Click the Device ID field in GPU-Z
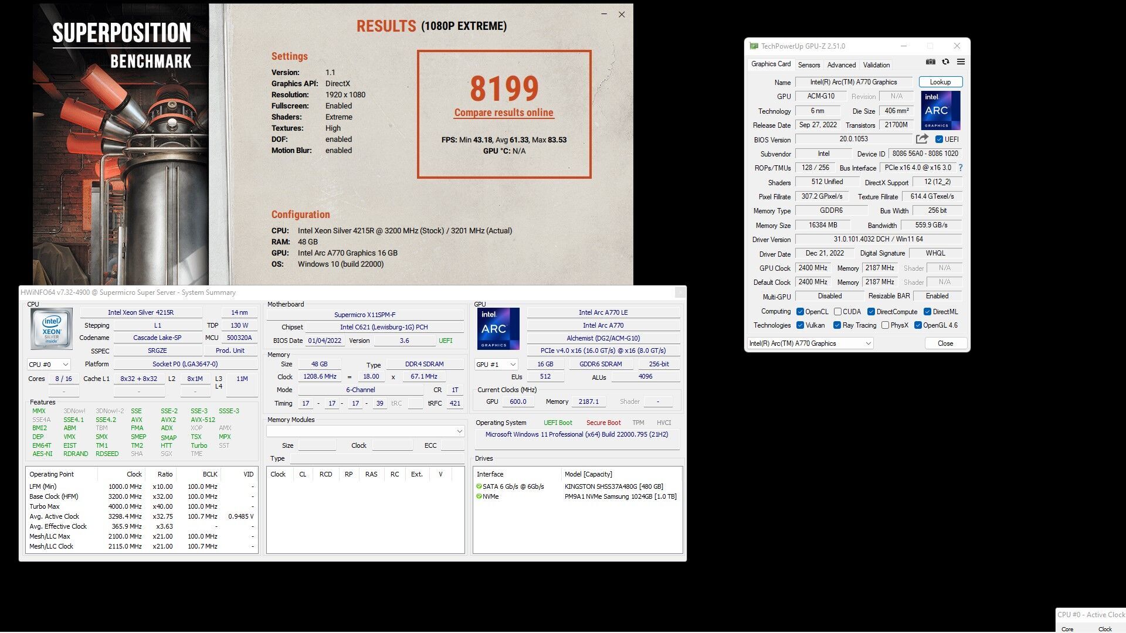The width and height of the screenshot is (1126, 633). 925,154
